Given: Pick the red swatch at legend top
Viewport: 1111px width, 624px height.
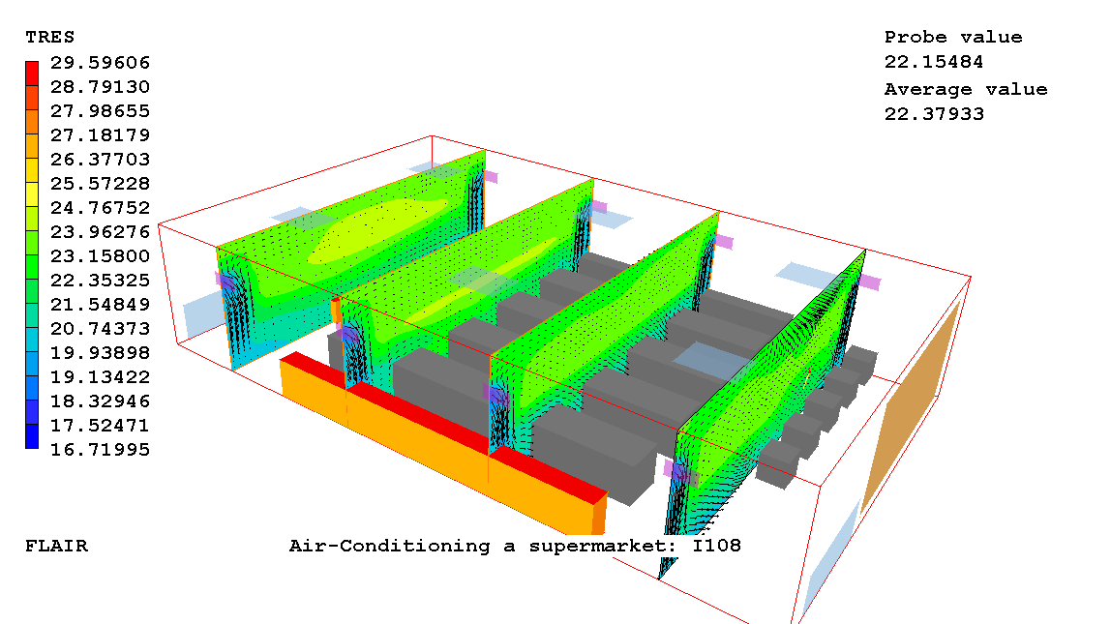Looking at the screenshot, I should (32, 74).
